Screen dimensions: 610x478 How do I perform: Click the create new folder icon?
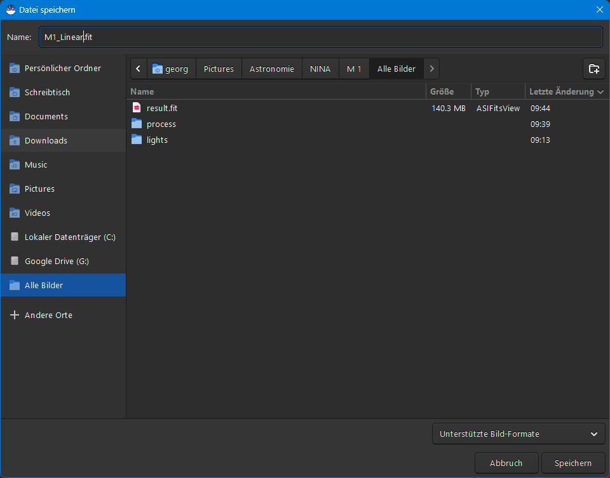coord(593,69)
